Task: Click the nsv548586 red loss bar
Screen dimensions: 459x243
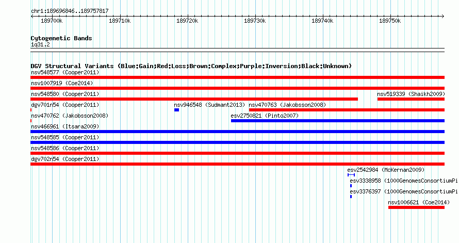Action: pyautogui.click(x=237, y=153)
